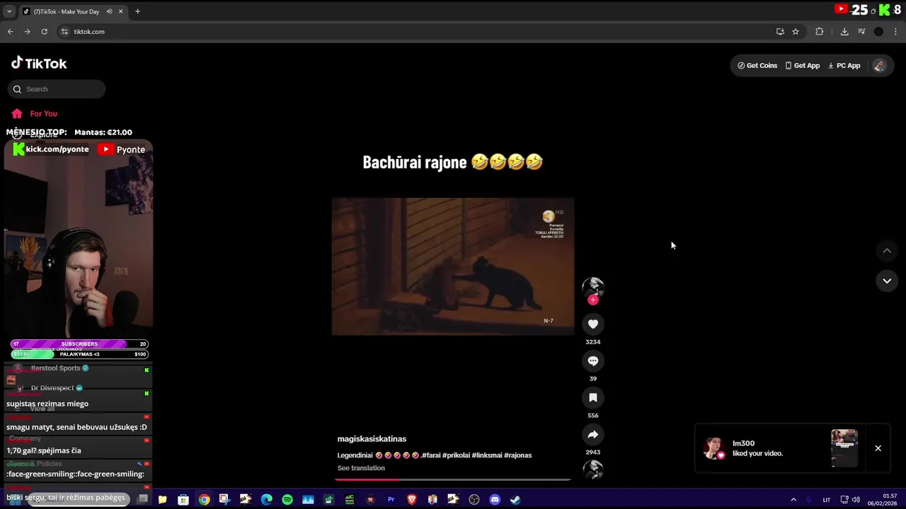Screen dimensions: 906x509
Task: Close the TikTok browser tab
Action: coord(121,11)
